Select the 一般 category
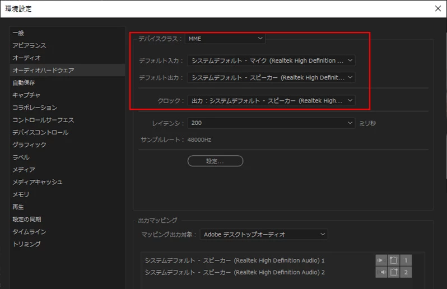This screenshot has width=447, height=289. pos(67,33)
